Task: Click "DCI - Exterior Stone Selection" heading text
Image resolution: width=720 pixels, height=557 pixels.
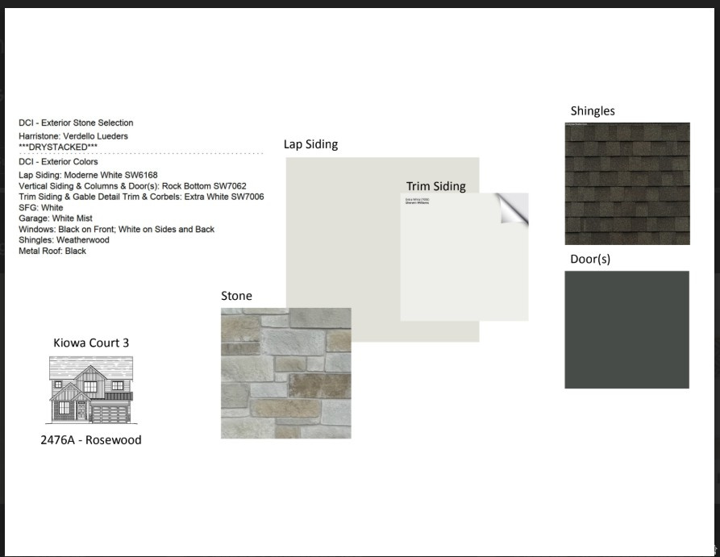Action: (x=76, y=123)
